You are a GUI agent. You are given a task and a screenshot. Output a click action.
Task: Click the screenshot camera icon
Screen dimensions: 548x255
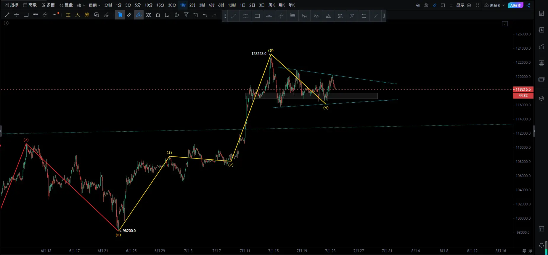(426, 5)
